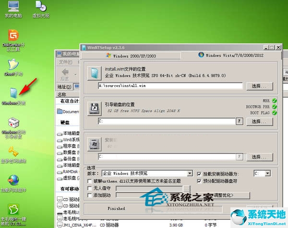This screenshot has height=228, width=288.
Task: Minimize the WinNTSetup window
Action: (266, 48)
